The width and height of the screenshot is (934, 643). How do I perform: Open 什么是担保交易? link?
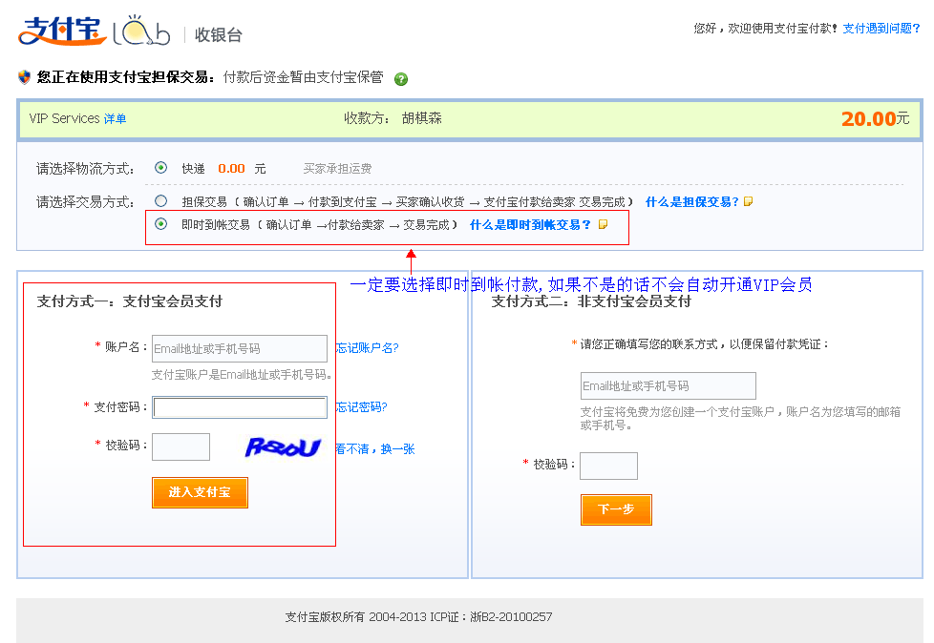[x=692, y=201]
